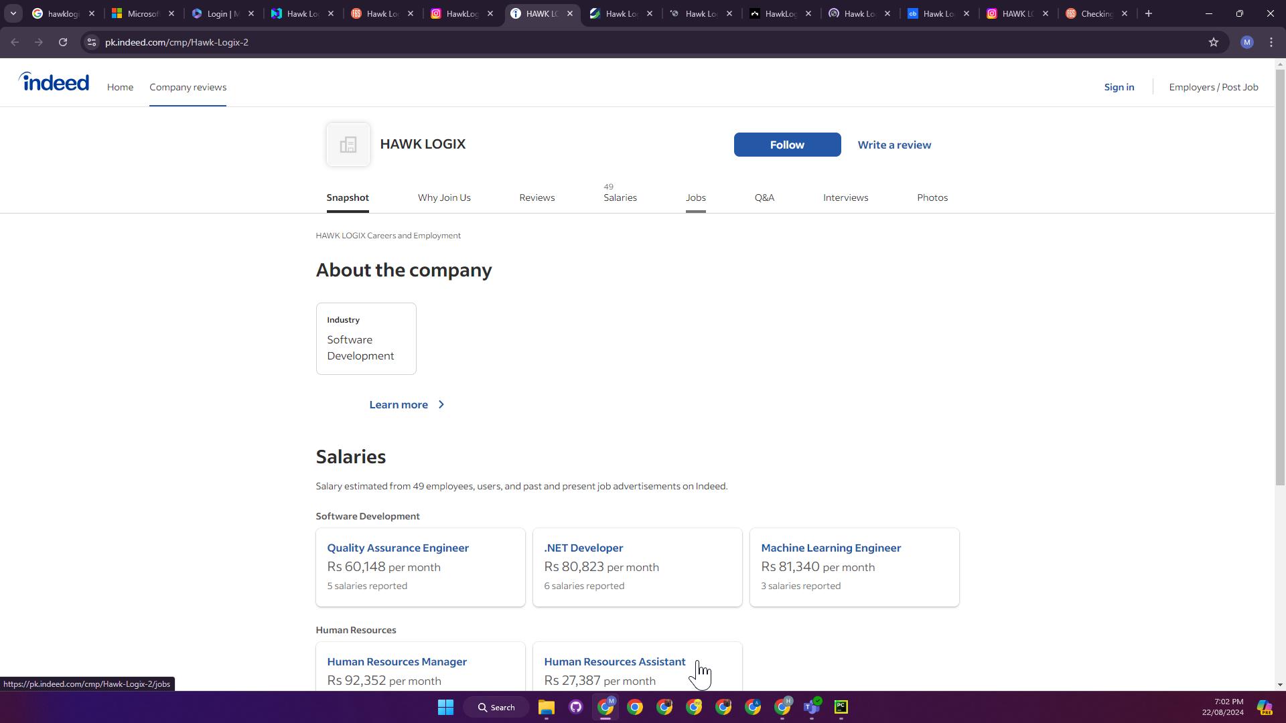Open PyCharm from the taskbar
The width and height of the screenshot is (1286, 723).
click(x=841, y=707)
